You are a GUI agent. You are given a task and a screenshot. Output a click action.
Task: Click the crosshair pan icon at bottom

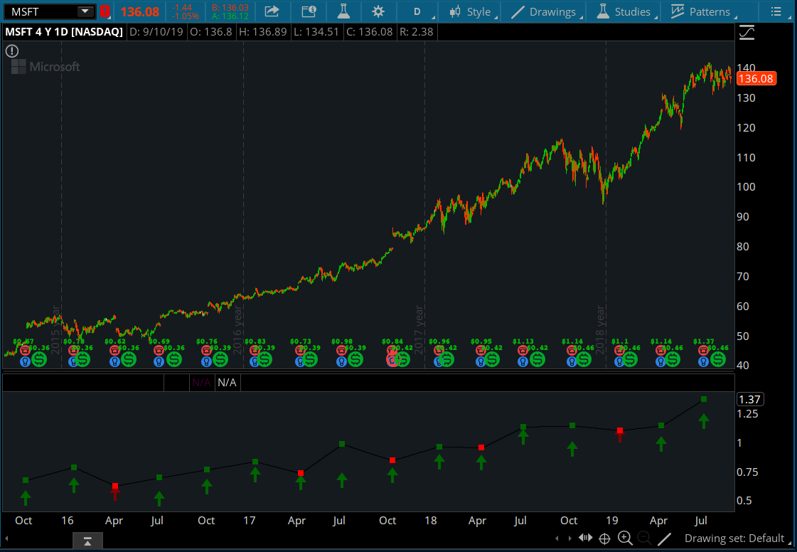pos(605,538)
